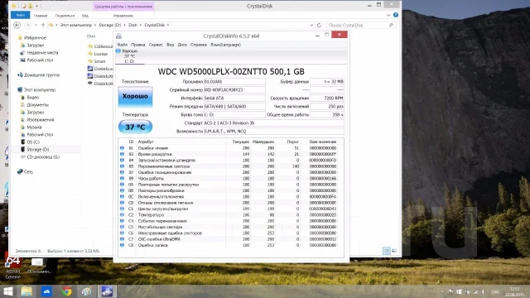Click the status circle for CRC-ошибки UltraDMA row
The height and width of the screenshot is (298, 530).
(122, 239)
